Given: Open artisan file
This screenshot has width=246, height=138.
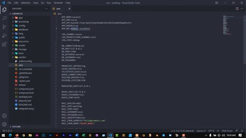Looking at the screenshot, I should click(30, 85).
